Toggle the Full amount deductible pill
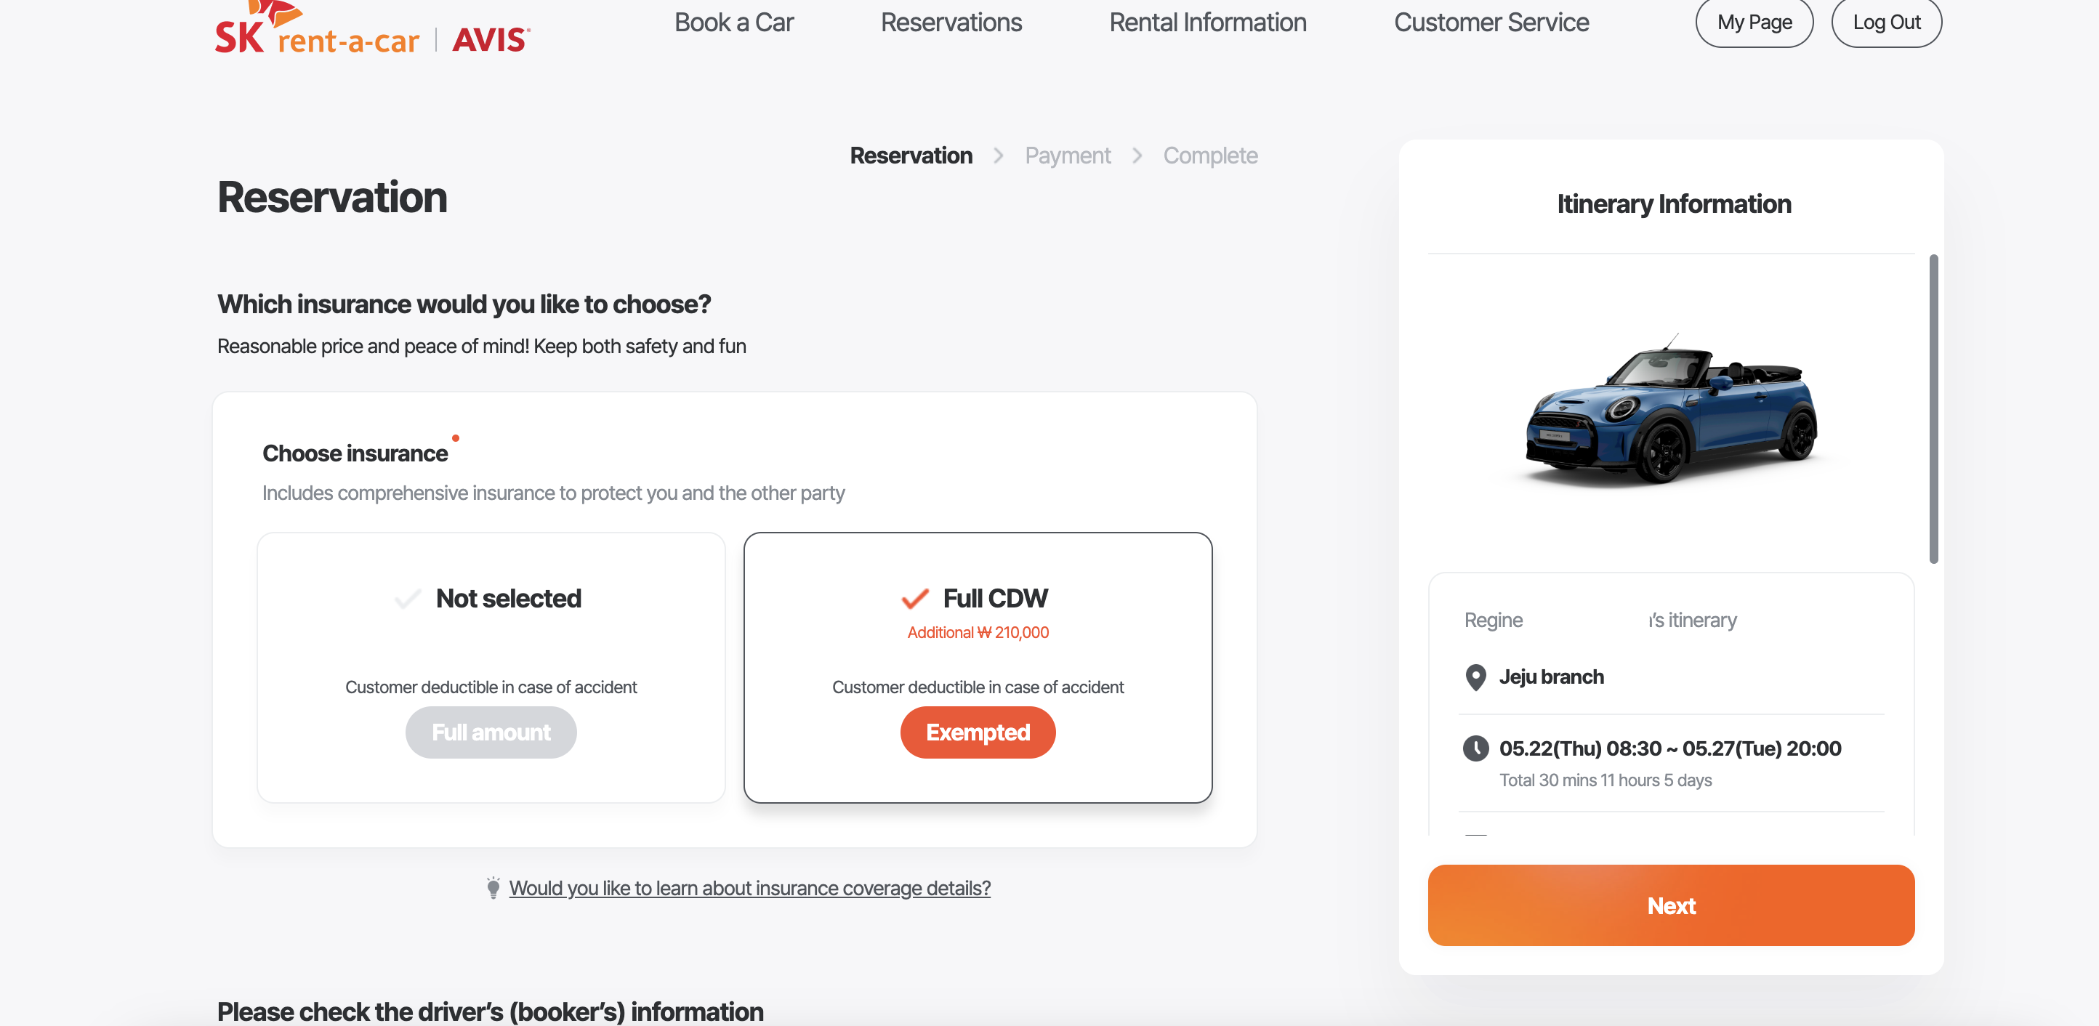The image size is (2099, 1026). (x=491, y=732)
